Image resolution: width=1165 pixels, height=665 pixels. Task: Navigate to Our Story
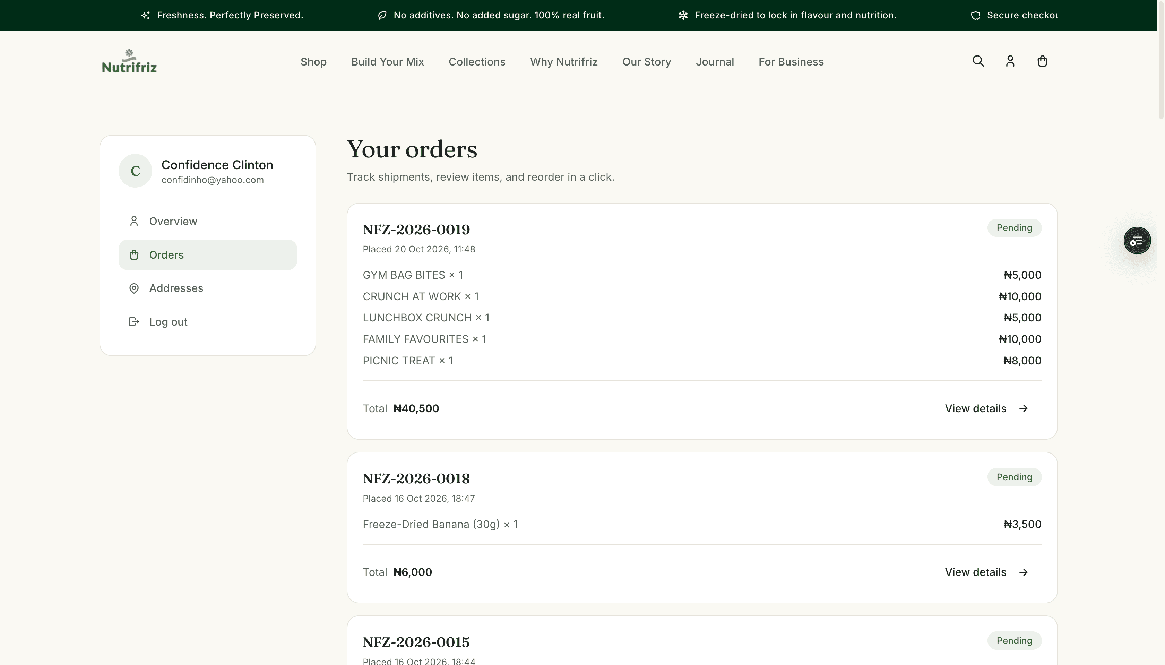click(647, 62)
